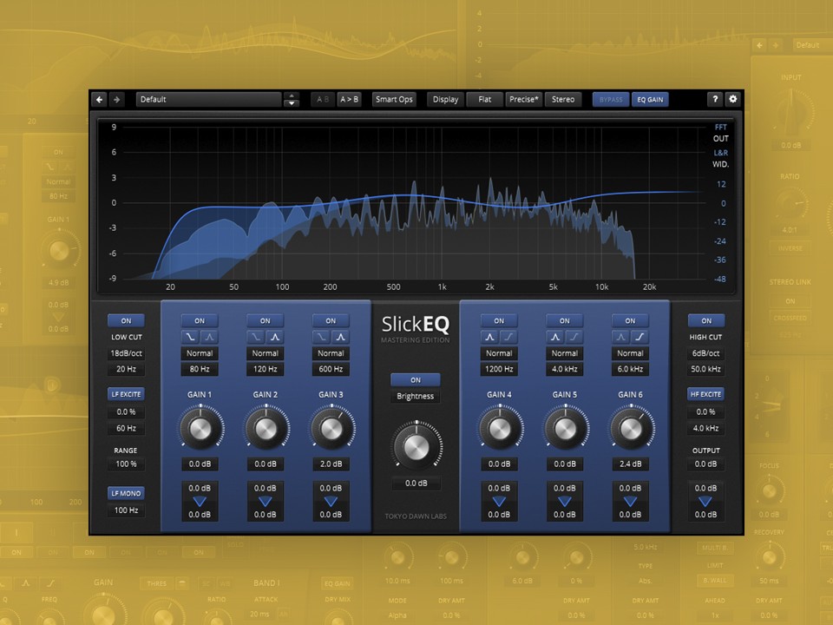
Task: Select bell shape for band 4
Action: point(489,337)
